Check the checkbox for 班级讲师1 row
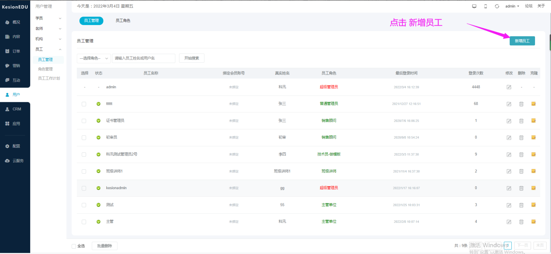Viewport: 551px width, 254px height. 84,172
